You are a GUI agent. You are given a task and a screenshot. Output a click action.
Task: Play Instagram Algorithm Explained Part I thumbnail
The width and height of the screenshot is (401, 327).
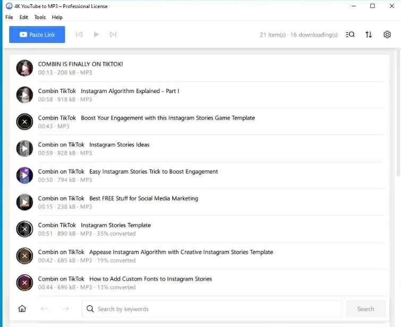(24, 95)
